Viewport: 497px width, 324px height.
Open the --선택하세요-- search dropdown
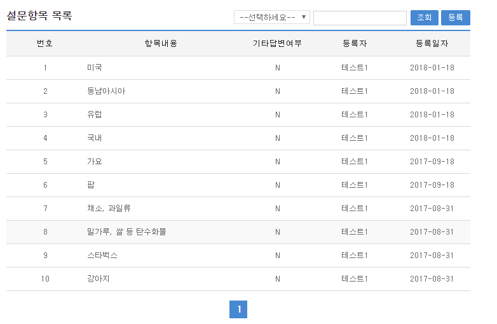point(271,18)
